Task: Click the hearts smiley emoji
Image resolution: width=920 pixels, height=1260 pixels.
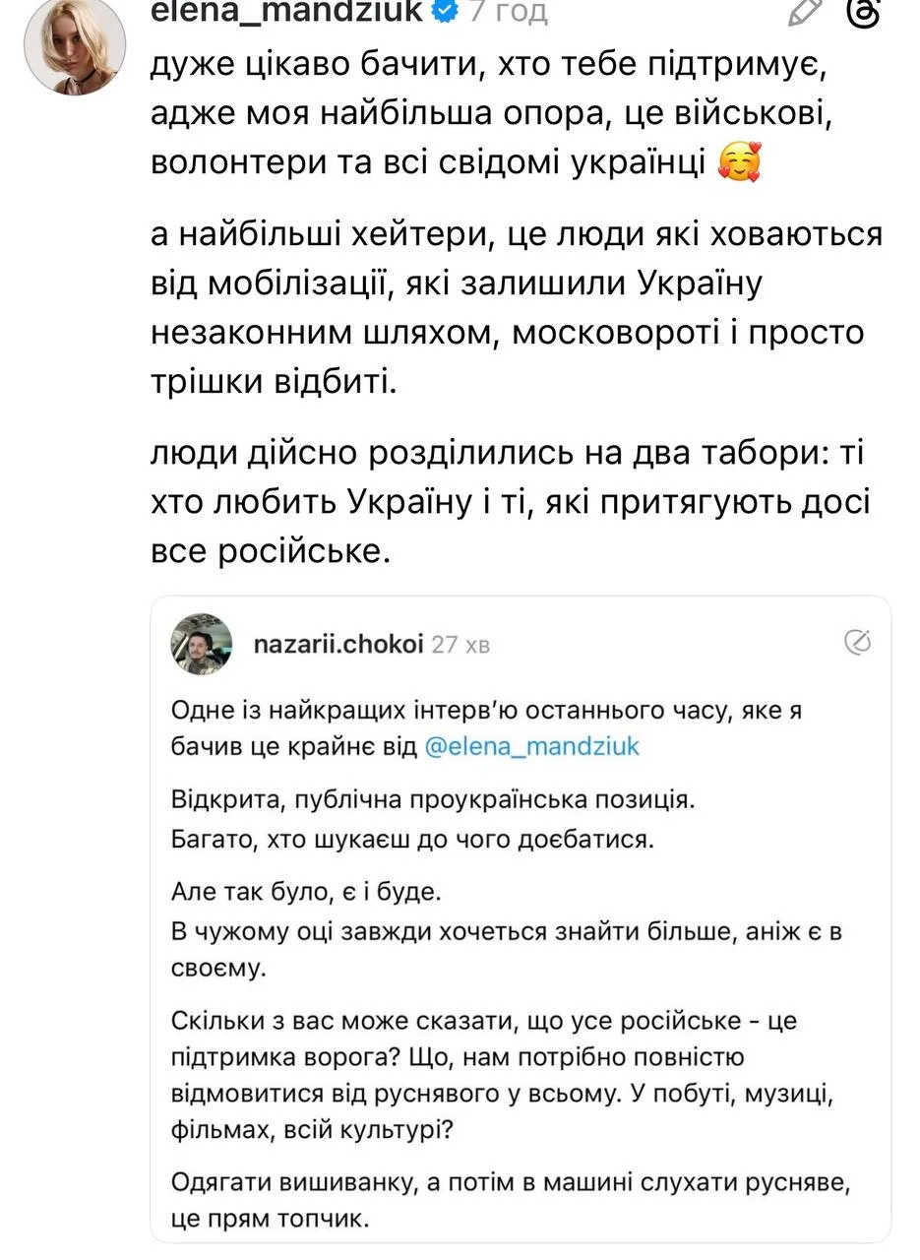Action: [739, 162]
